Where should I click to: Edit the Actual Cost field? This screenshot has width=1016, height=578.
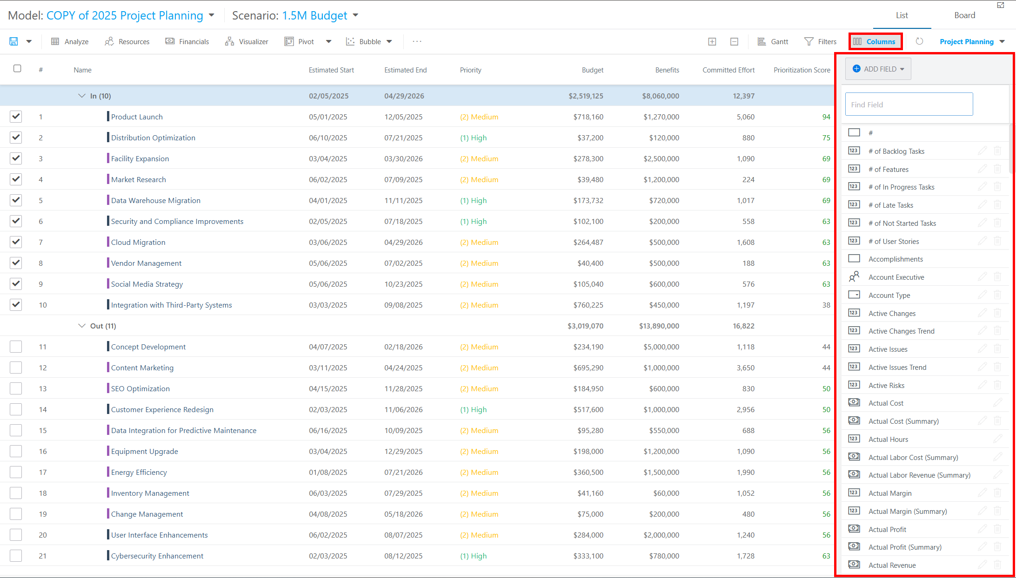(x=997, y=402)
